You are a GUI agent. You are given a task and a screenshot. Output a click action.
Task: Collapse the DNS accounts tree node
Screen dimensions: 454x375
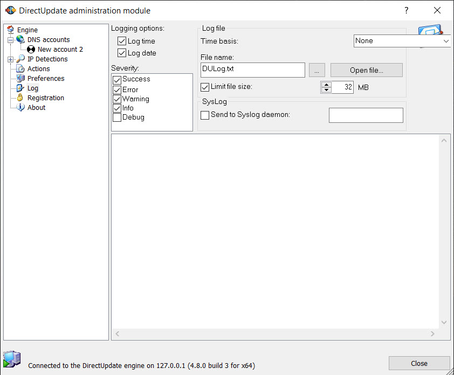[10, 40]
